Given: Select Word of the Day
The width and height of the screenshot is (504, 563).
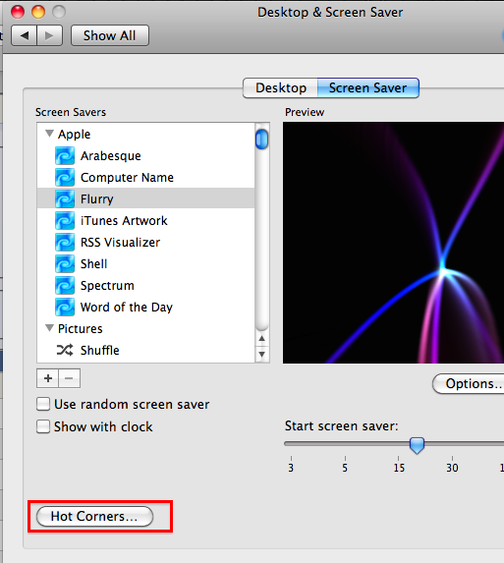Looking at the screenshot, I should tap(127, 307).
